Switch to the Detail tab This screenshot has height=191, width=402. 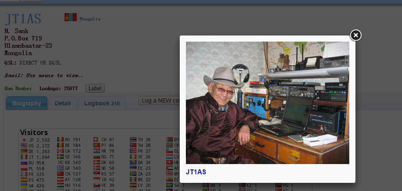click(x=63, y=103)
